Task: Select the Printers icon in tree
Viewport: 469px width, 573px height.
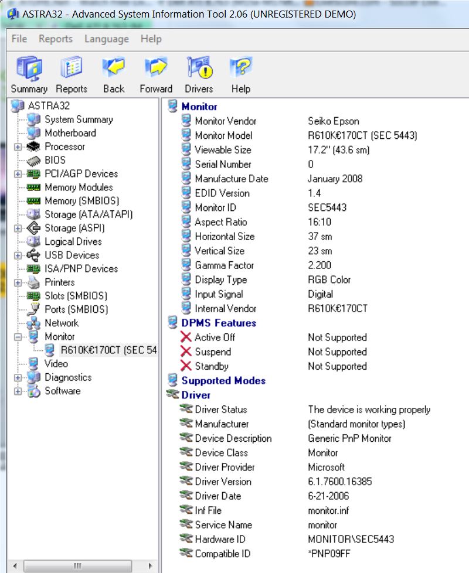Action: coord(33,282)
